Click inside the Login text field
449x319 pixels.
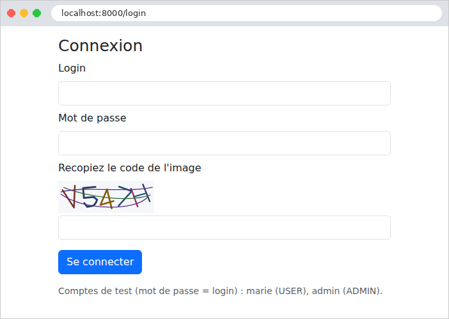[224, 93]
